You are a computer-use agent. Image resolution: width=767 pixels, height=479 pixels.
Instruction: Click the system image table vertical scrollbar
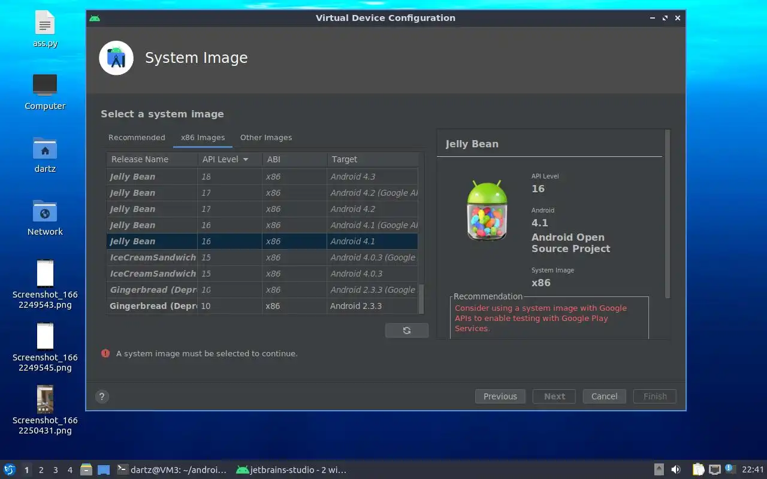(421, 298)
